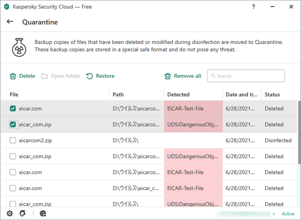Sort by the Detected column header
Screen dimensions: 301x220
click(x=178, y=95)
